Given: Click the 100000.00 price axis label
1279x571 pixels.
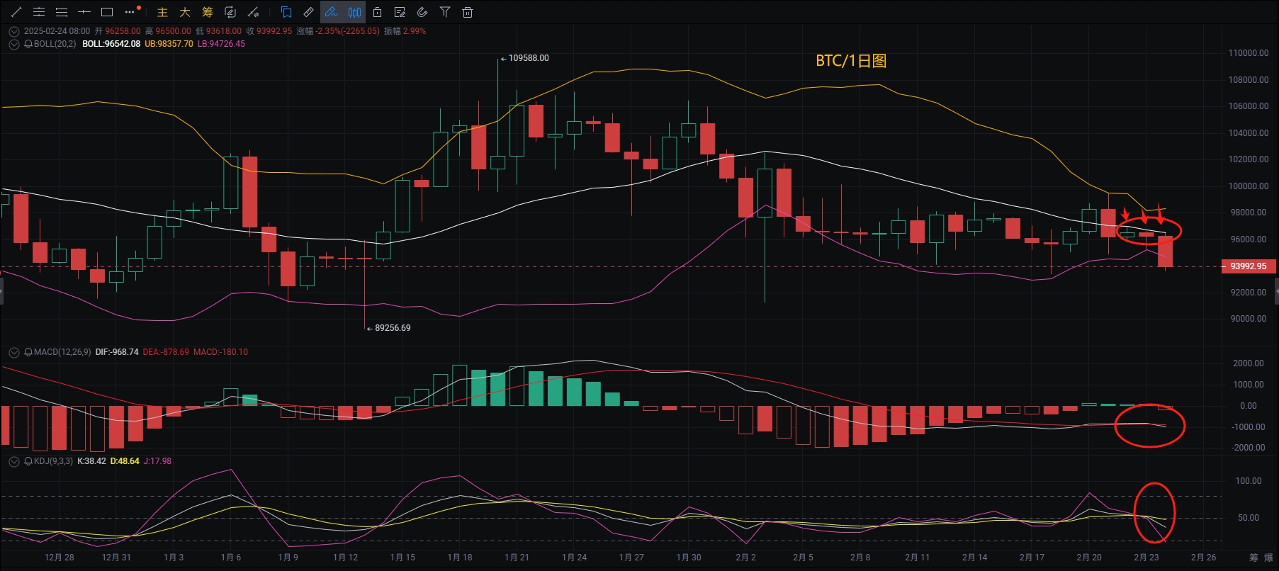Looking at the screenshot, I should point(1249,186).
